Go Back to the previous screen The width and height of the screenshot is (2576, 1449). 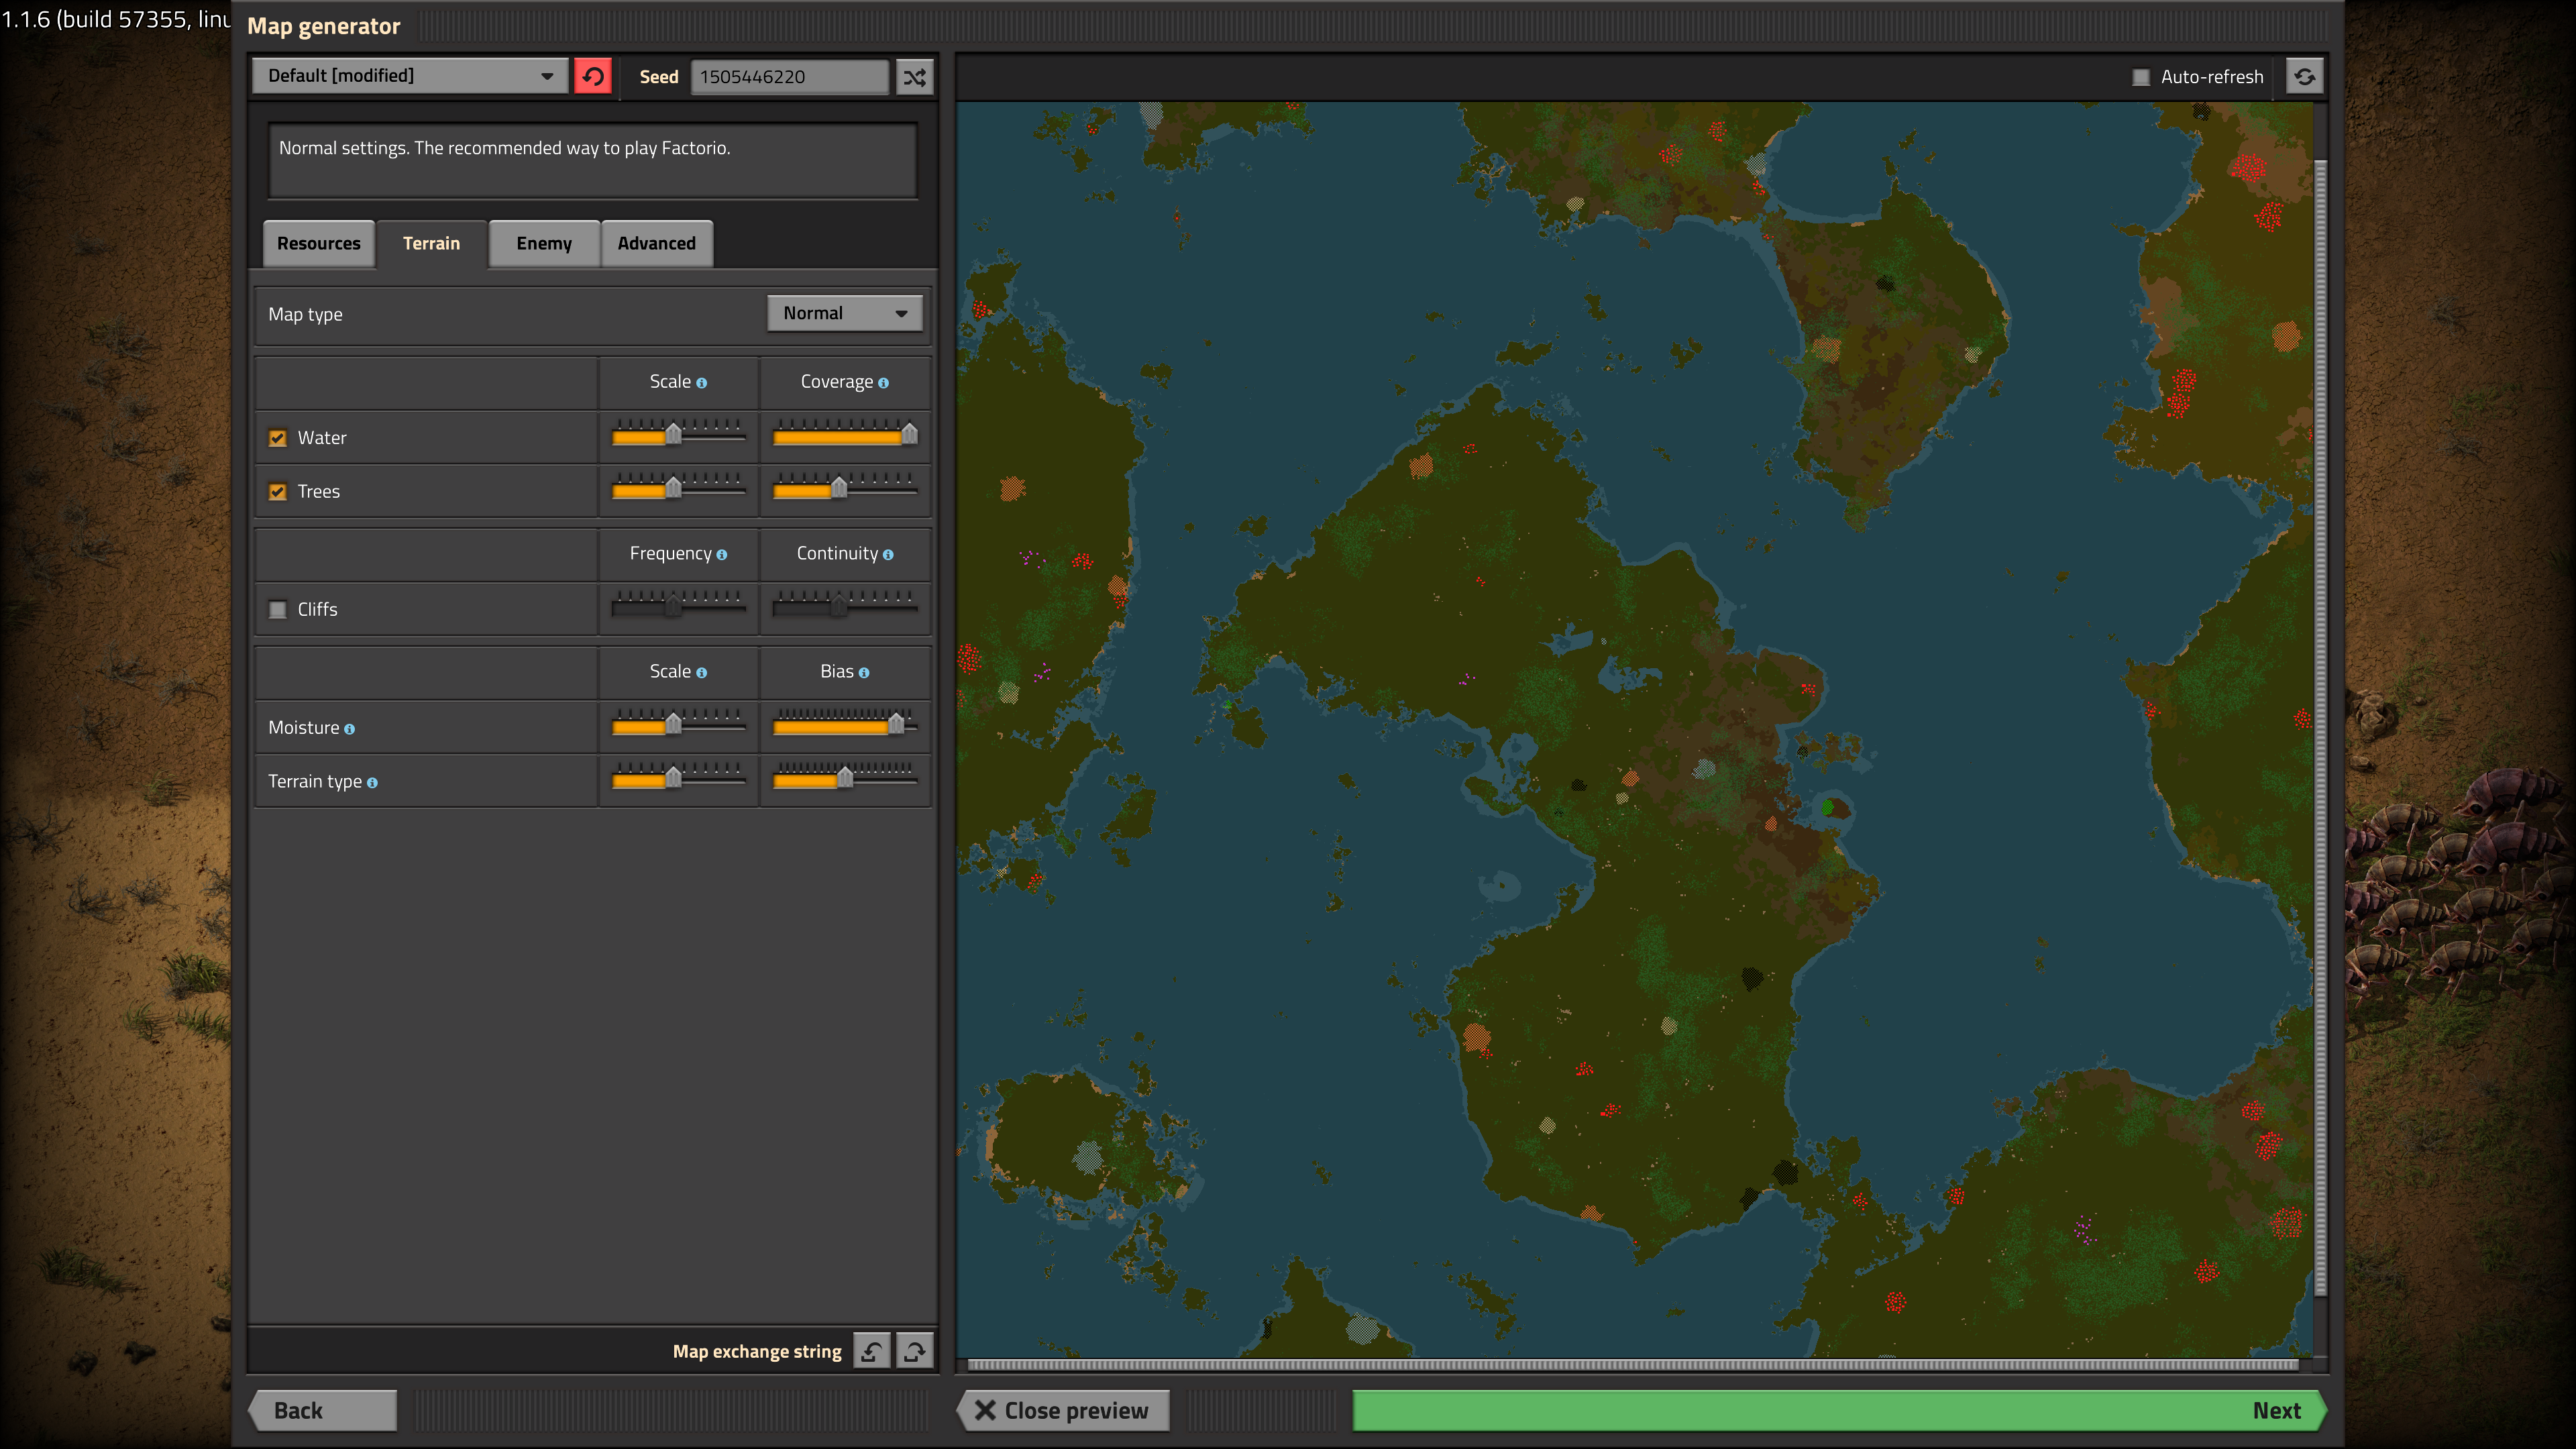point(322,1411)
